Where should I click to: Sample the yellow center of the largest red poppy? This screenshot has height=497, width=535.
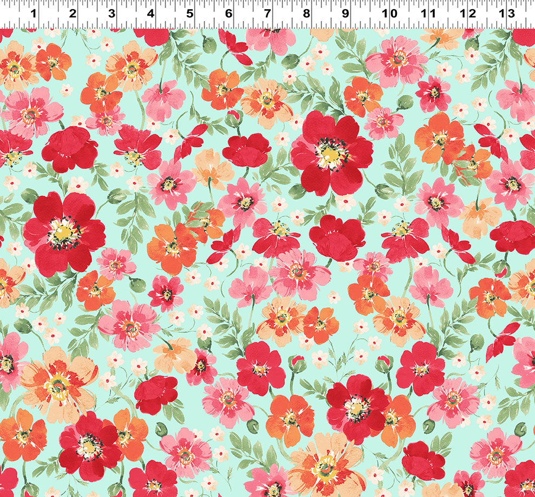[330, 155]
